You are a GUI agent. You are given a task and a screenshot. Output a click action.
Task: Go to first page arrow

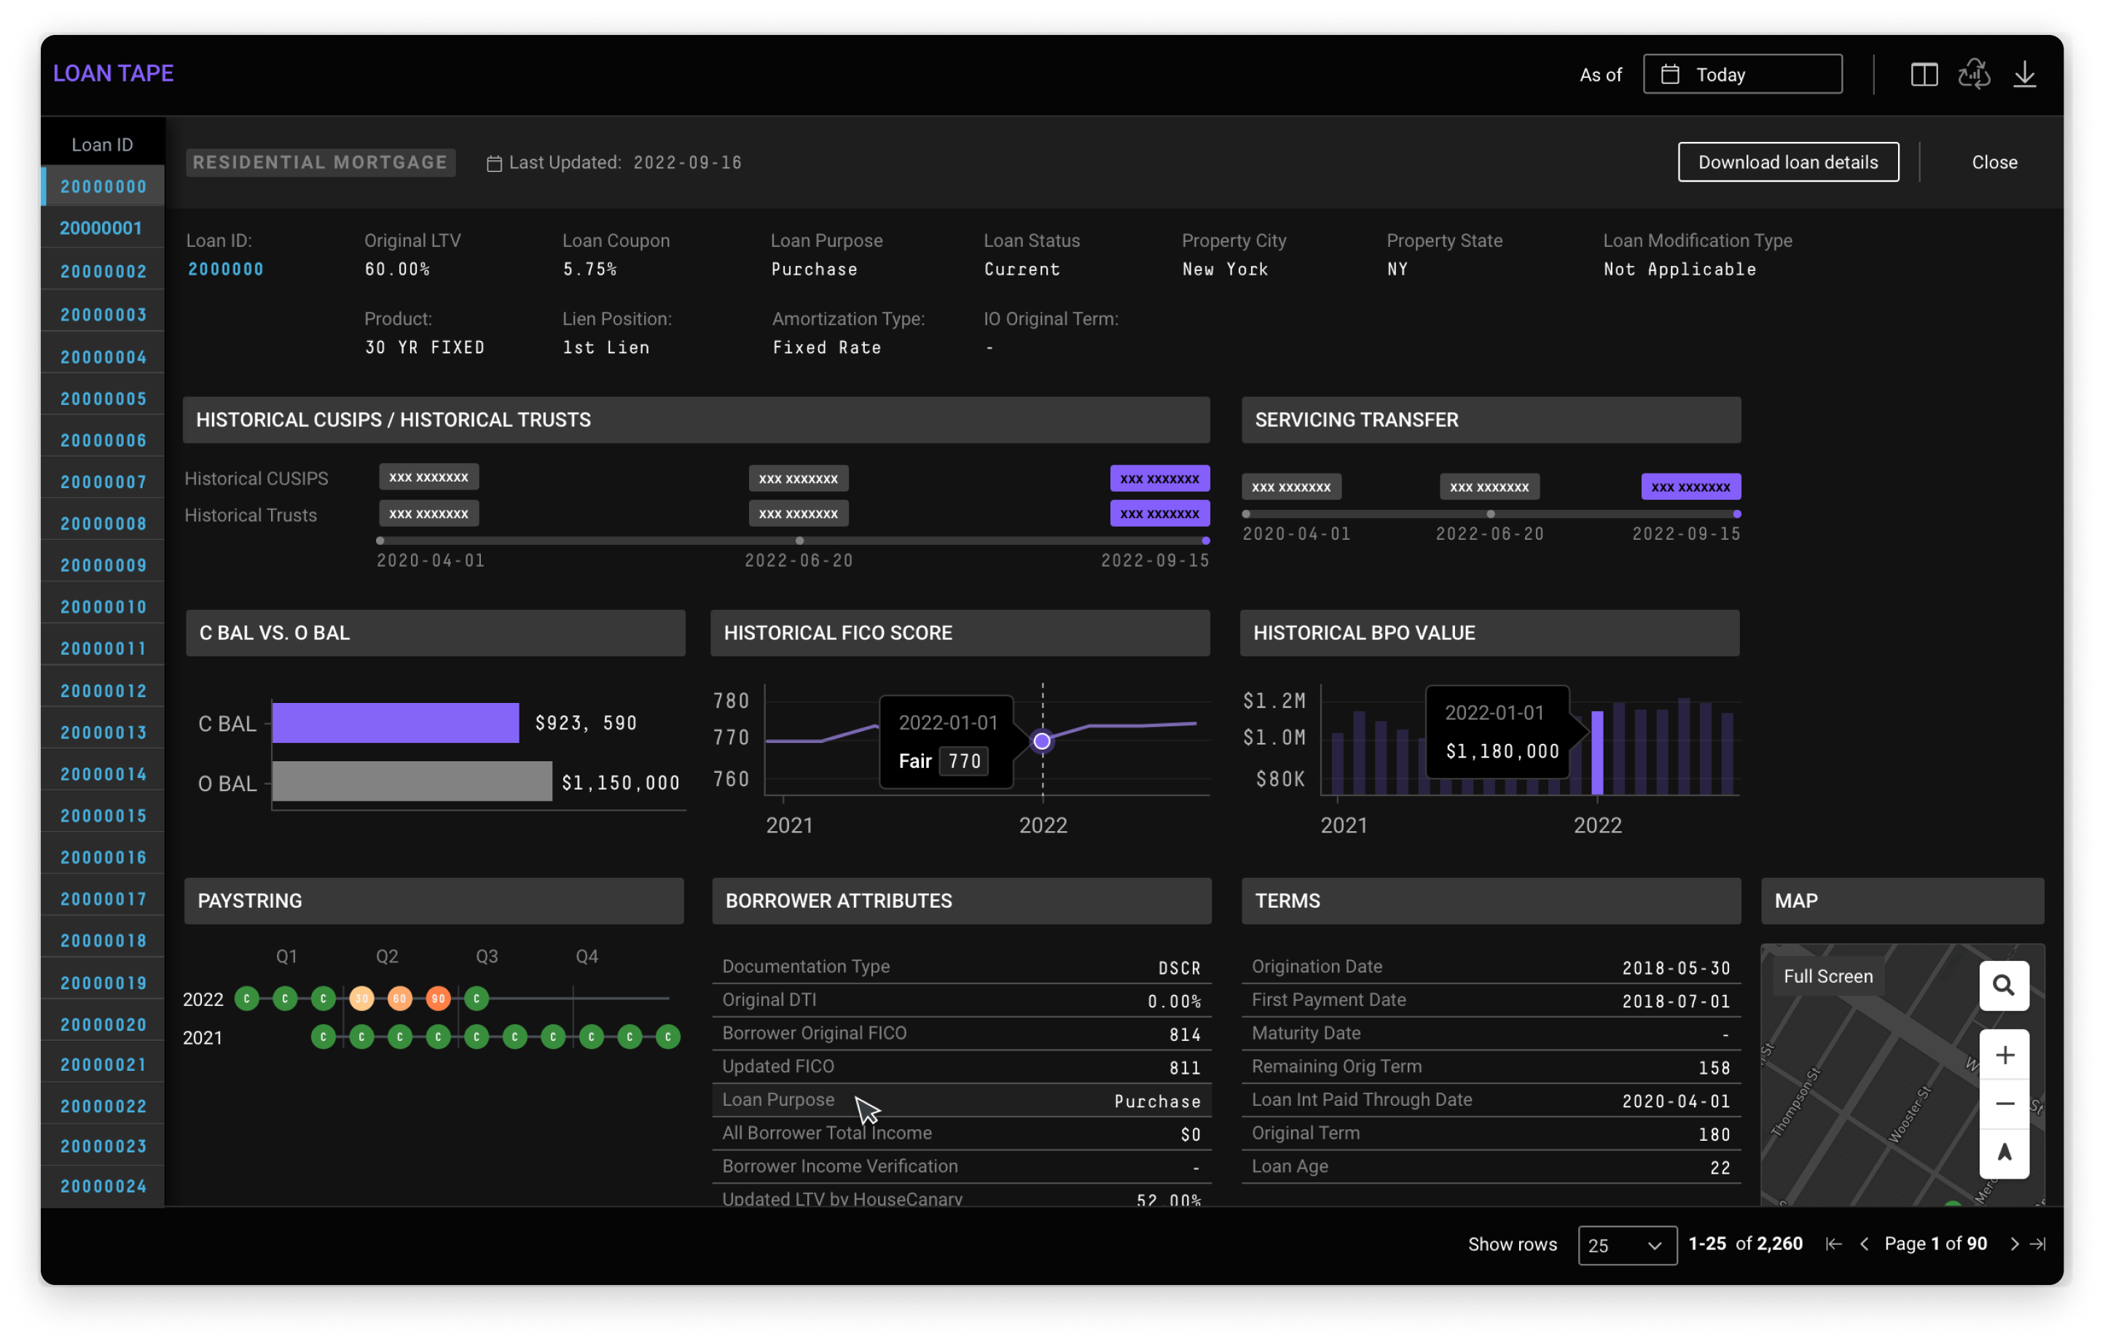click(x=1833, y=1243)
